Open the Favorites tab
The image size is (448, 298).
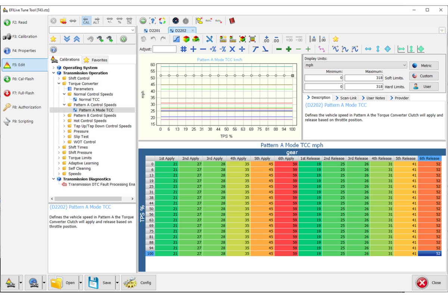click(x=96, y=60)
